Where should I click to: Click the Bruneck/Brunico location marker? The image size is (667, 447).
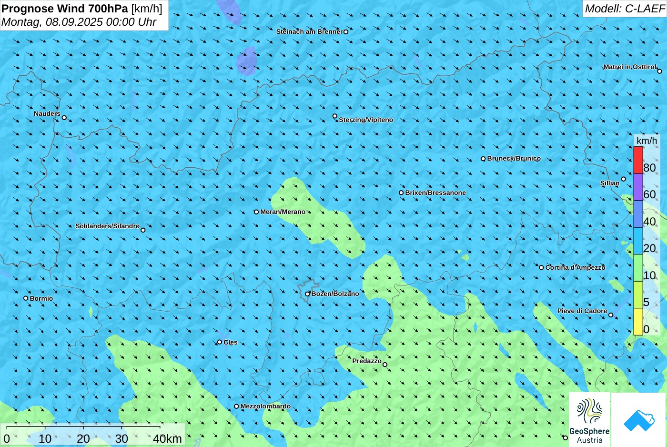483,159
